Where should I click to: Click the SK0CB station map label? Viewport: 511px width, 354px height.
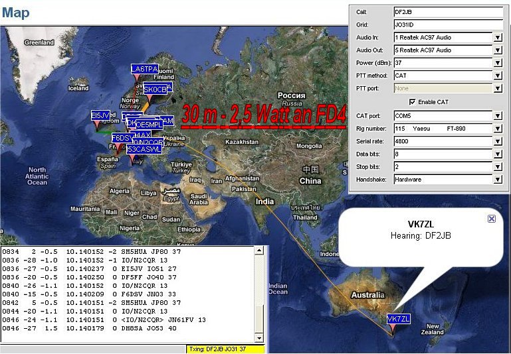click(x=155, y=89)
